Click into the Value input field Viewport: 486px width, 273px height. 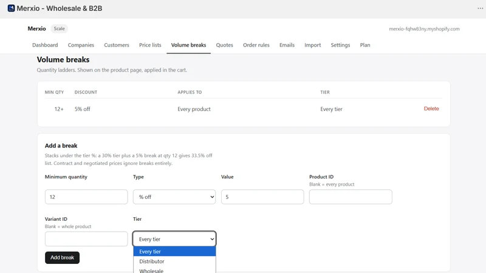pyautogui.click(x=262, y=197)
